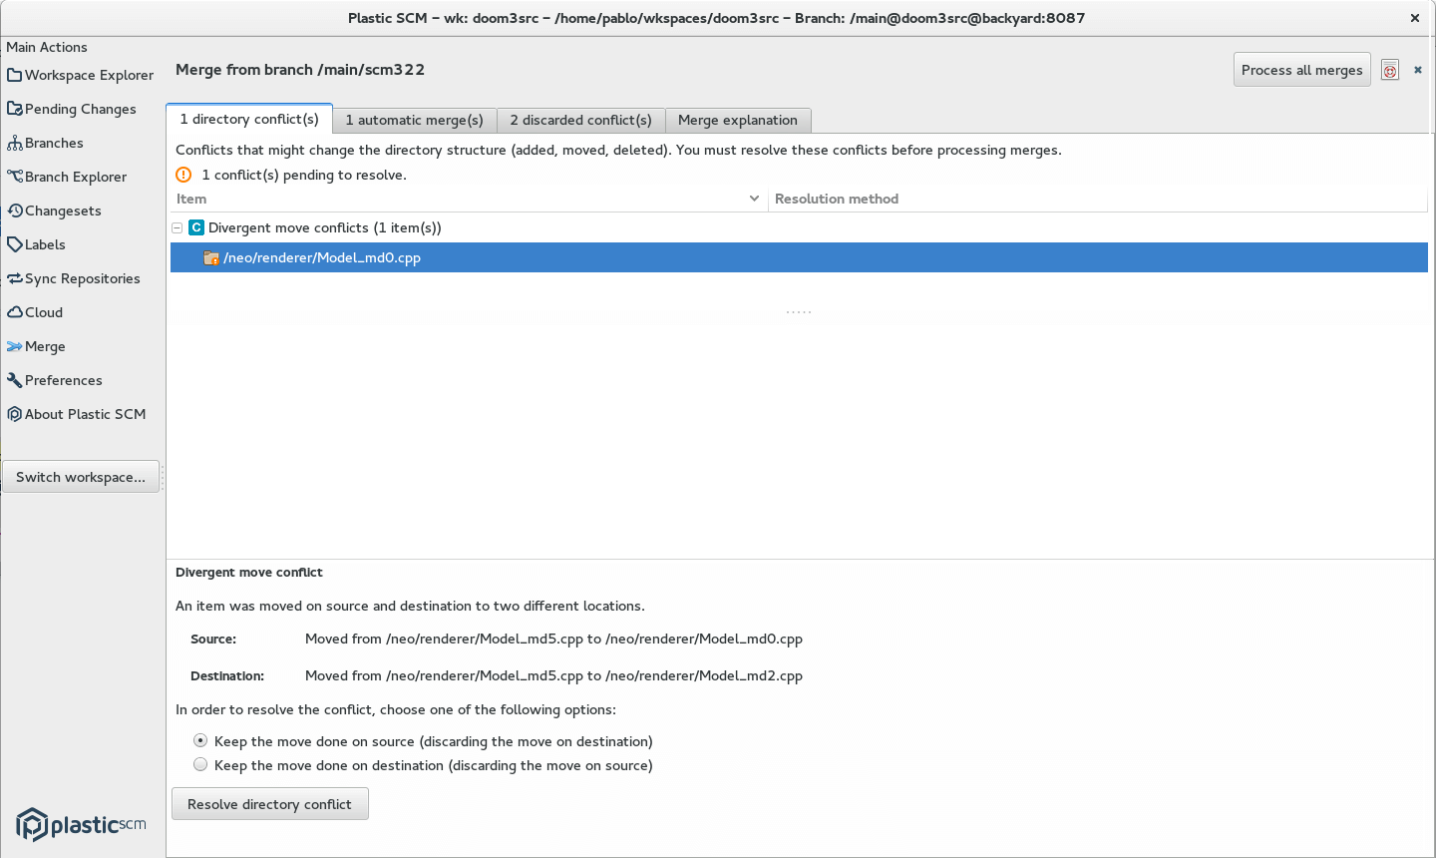Open Branch Explorer diagram
This screenshot has height=858, width=1436.
point(67,177)
